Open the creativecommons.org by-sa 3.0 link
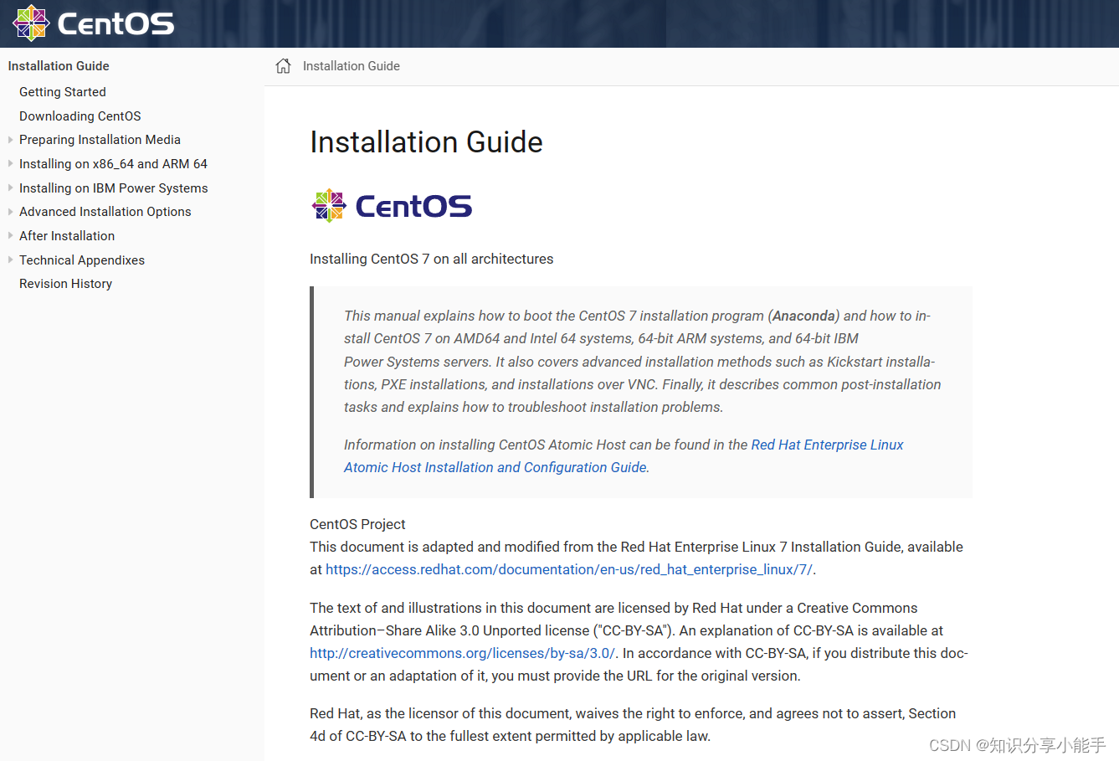The image size is (1119, 761). click(462, 653)
